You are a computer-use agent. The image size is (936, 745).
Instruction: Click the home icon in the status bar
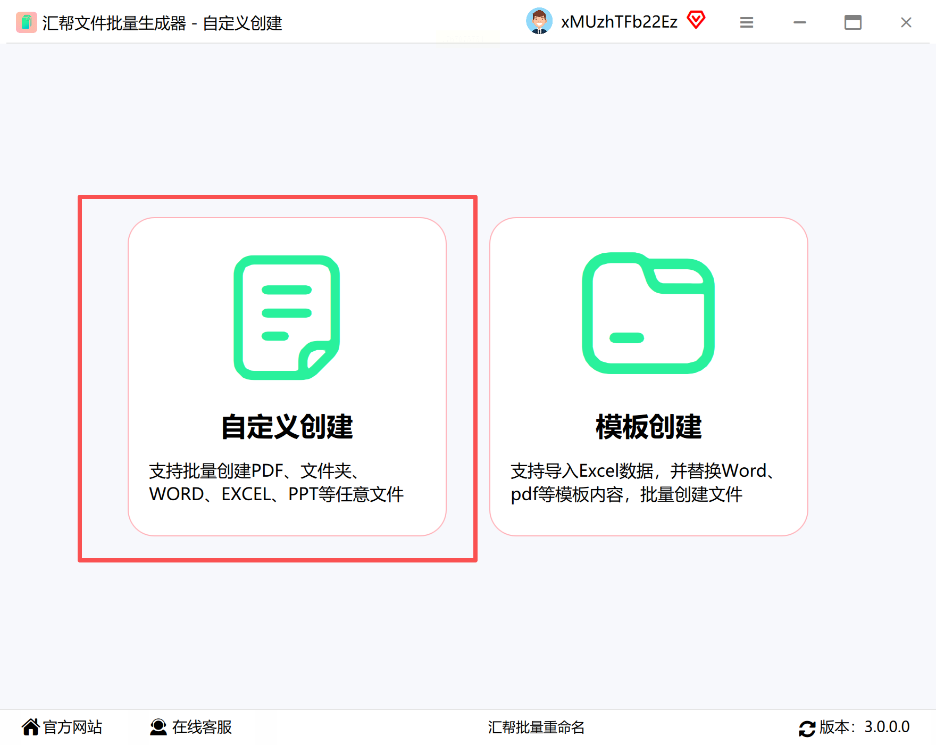[30, 727]
